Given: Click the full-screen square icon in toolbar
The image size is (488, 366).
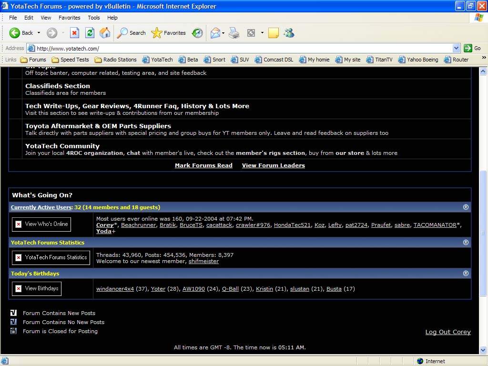Looking at the screenshot, I should click(x=251, y=33).
